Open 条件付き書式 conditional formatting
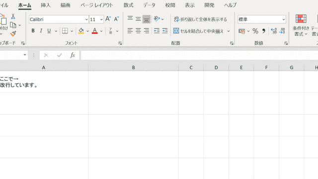The image size is (318, 179). click(x=301, y=25)
